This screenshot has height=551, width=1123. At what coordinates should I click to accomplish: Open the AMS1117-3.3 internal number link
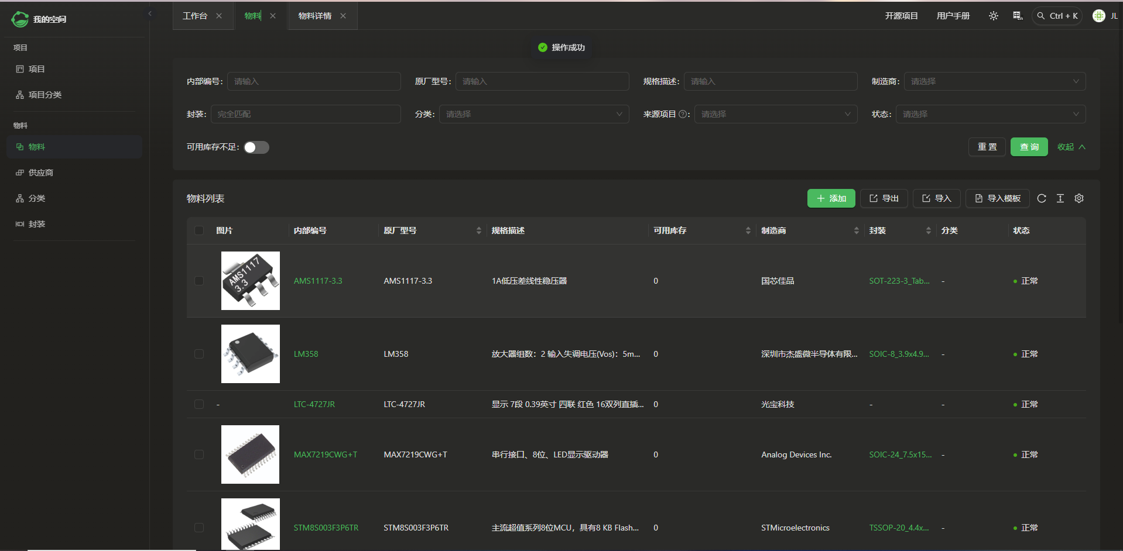[x=318, y=281]
